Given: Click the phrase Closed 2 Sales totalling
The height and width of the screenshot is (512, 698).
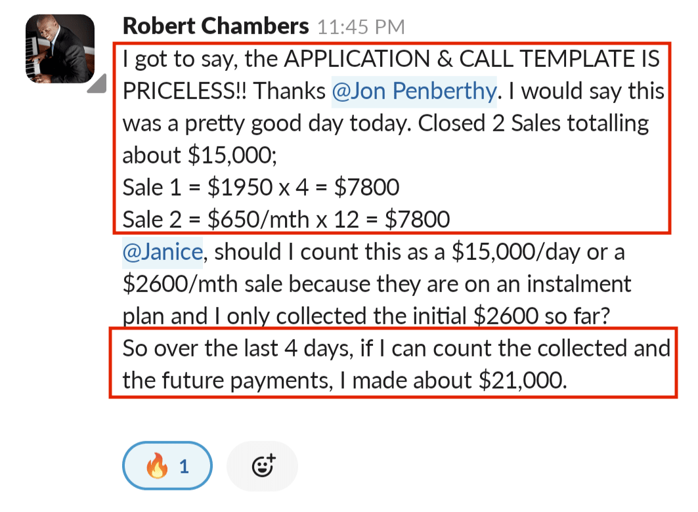Looking at the screenshot, I should 533,123.
